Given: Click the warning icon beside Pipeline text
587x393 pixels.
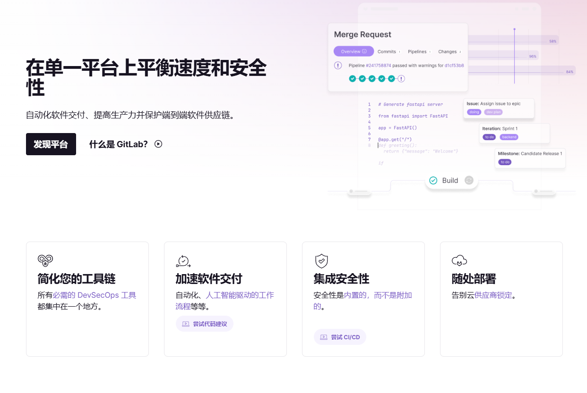Looking at the screenshot, I should point(338,66).
